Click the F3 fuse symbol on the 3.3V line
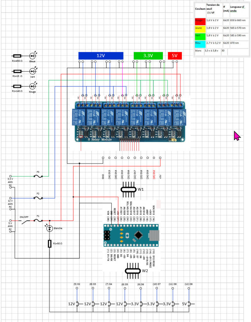Viewport: 251px width, 322px height. 38,176
